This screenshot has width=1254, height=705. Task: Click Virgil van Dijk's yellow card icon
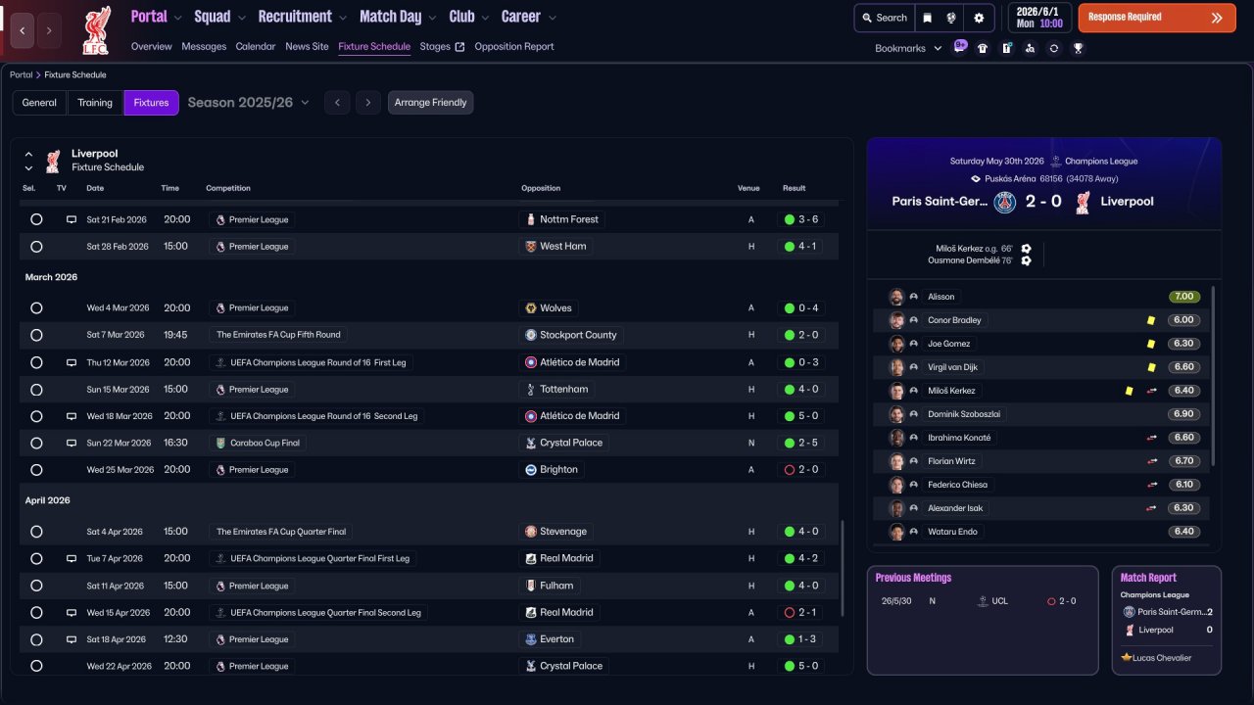pyautogui.click(x=1151, y=367)
